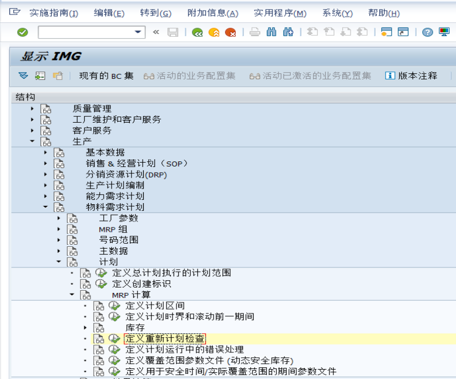Click the yellow Exit icon
456x379 pixels.
[214, 32]
